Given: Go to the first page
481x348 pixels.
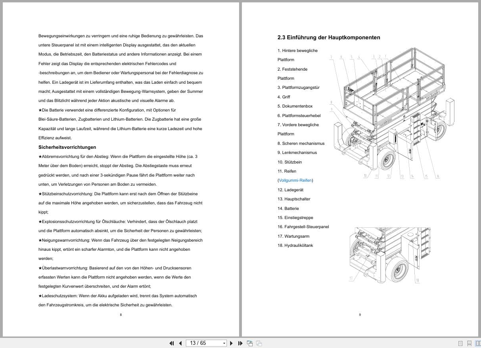Looking at the screenshot, I should coord(172,343).
